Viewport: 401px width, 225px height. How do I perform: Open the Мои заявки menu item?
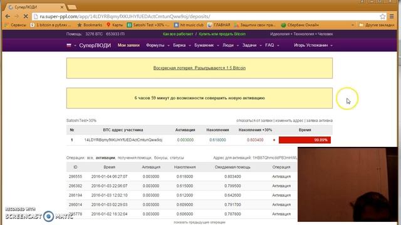point(128,45)
